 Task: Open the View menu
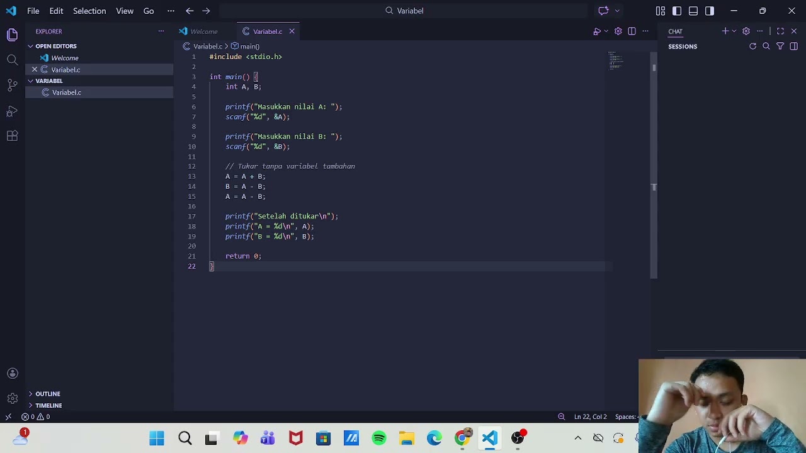point(125,11)
